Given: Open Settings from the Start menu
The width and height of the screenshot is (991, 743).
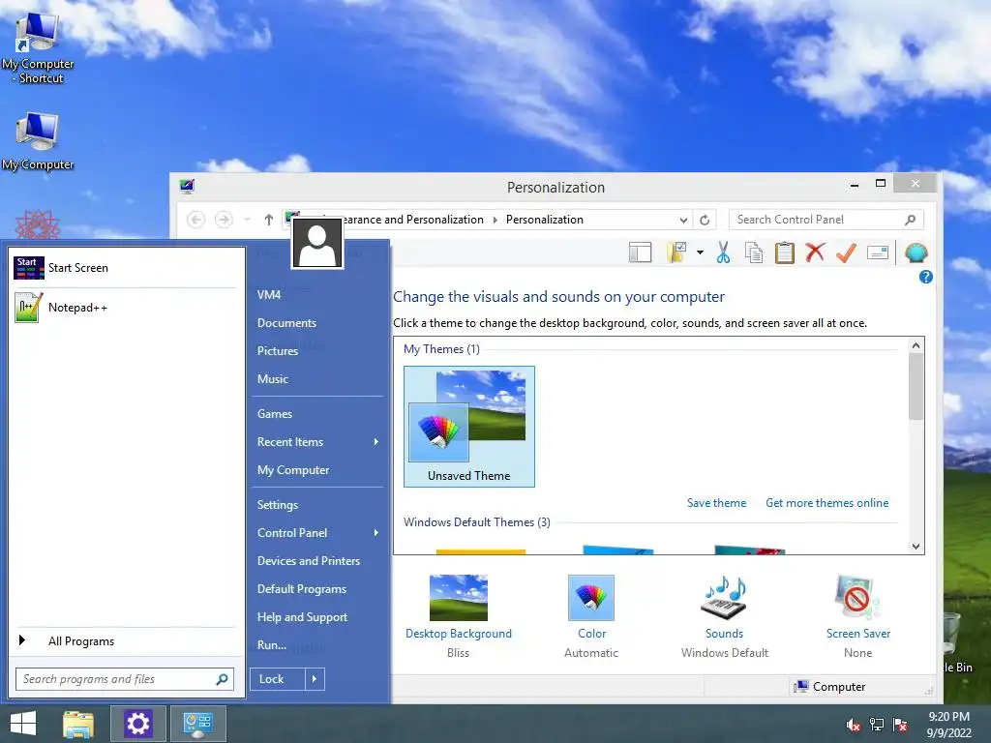Looking at the screenshot, I should [278, 505].
